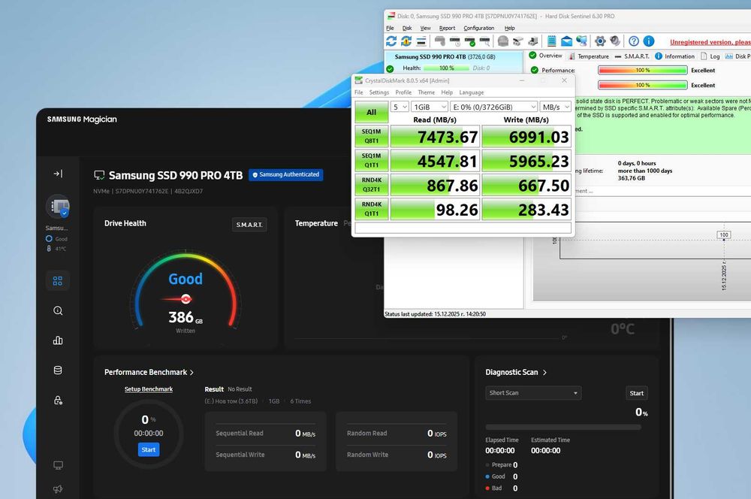Open CrystalDiskMark File menu
Viewport: 751px width, 499px height.
[x=359, y=92]
